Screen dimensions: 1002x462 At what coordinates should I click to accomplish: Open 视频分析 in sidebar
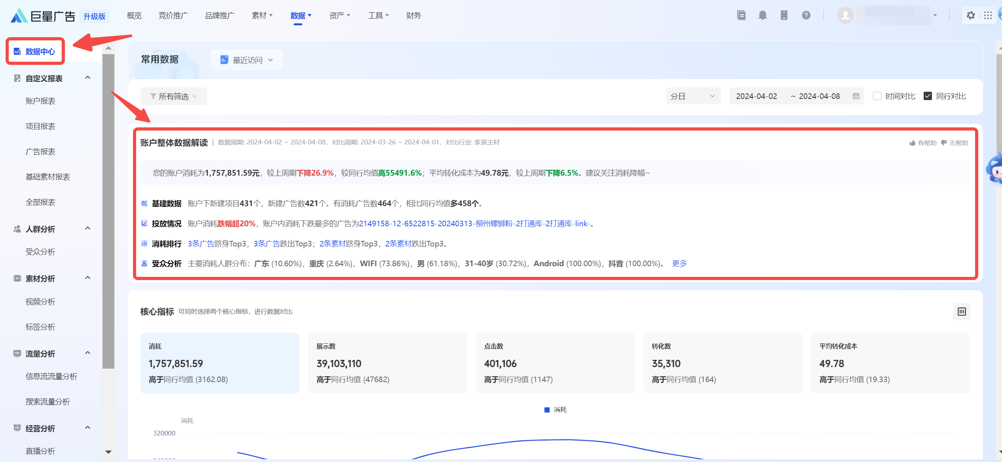click(x=40, y=302)
